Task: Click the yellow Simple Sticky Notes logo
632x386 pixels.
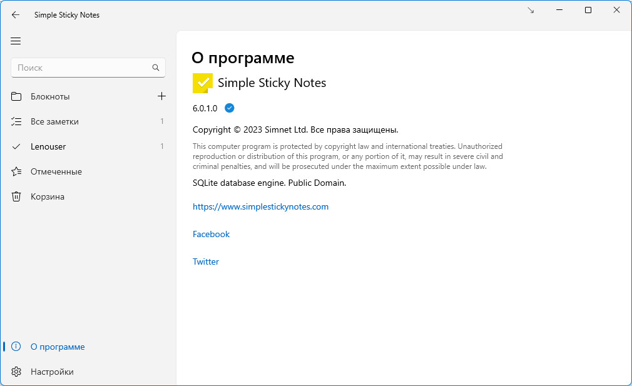Action: point(203,83)
